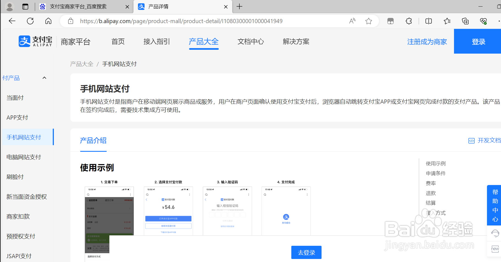Switch to the 支付宝商家平台_百度搜索 tab
The image size is (501, 262).
tap(78, 7)
